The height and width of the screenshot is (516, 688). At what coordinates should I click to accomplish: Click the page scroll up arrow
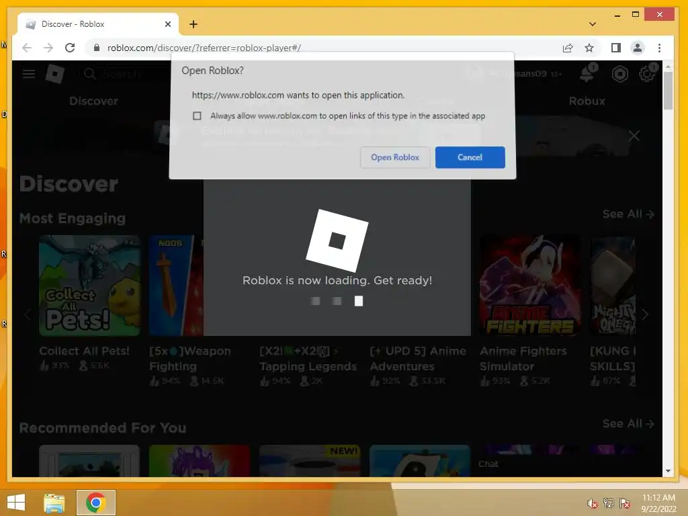click(668, 67)
